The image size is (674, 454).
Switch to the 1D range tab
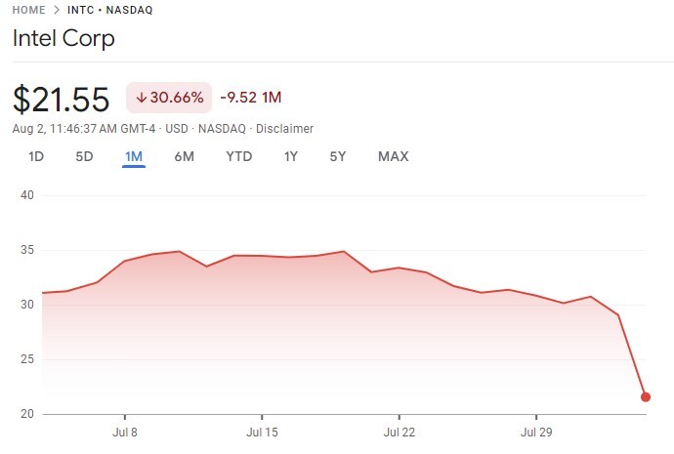36,156
